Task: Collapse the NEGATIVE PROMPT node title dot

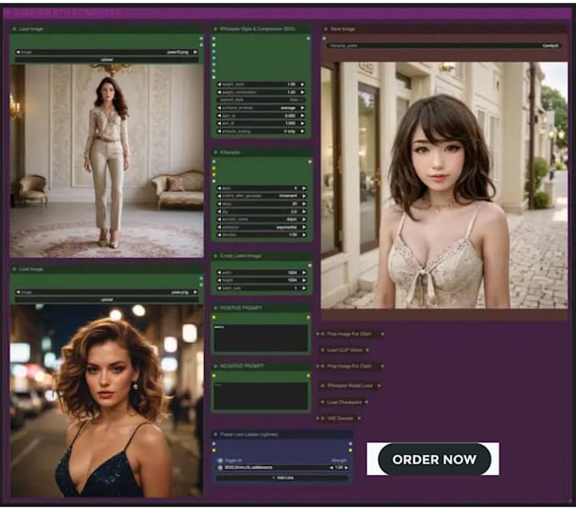Action: pyautogui.click(x=215, y=366)
